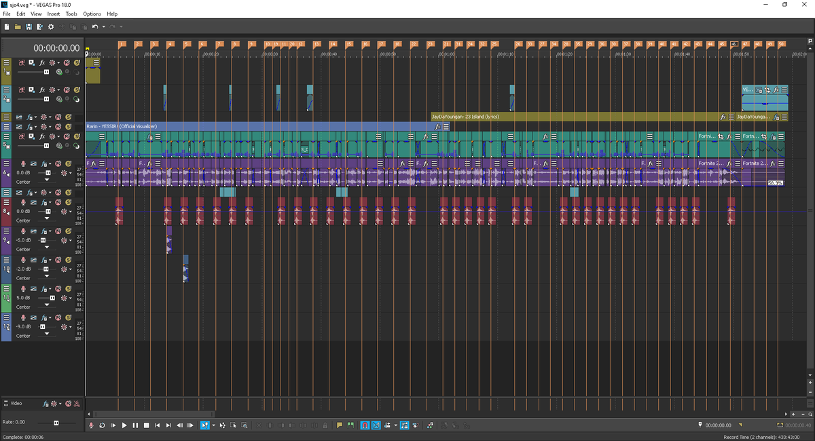815x441 pixels.
Task: Open the Tools menu
Action: click(71, 14)
